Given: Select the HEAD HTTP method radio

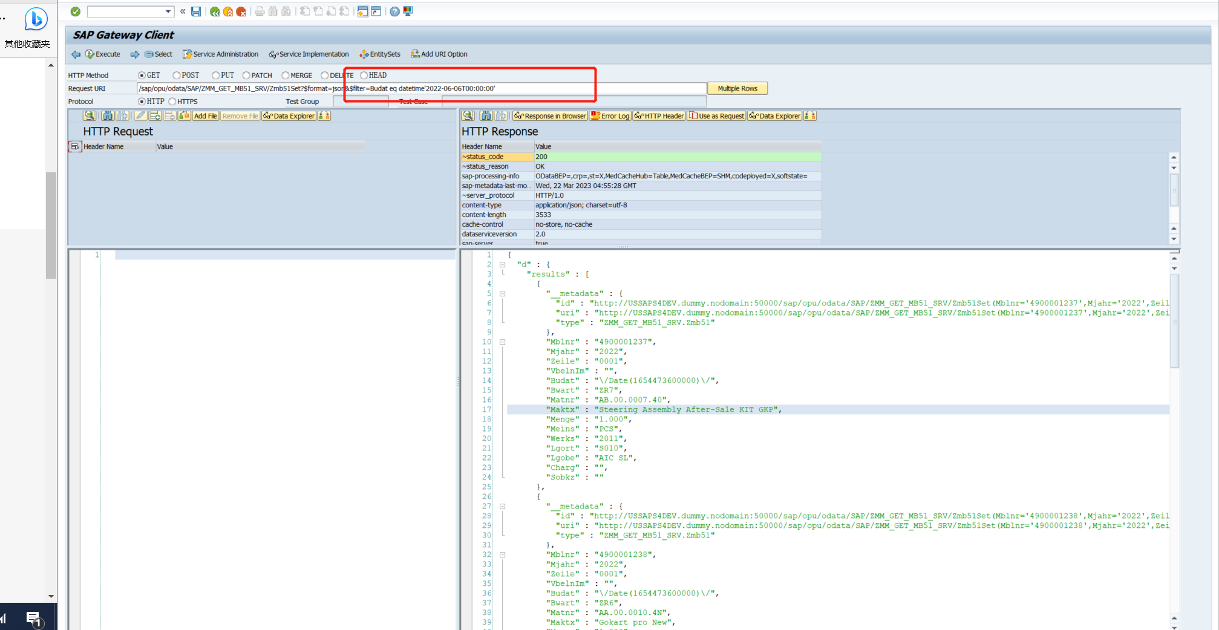Looking at the screenshot, I should click(x=364, y=76).
